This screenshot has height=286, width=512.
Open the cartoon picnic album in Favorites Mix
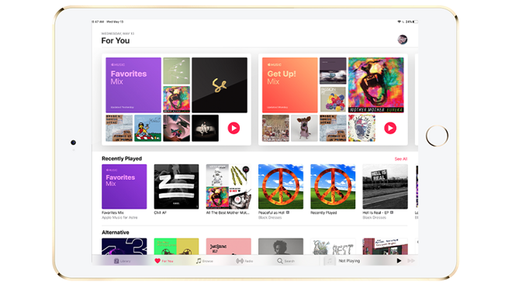tap(148, 128)
